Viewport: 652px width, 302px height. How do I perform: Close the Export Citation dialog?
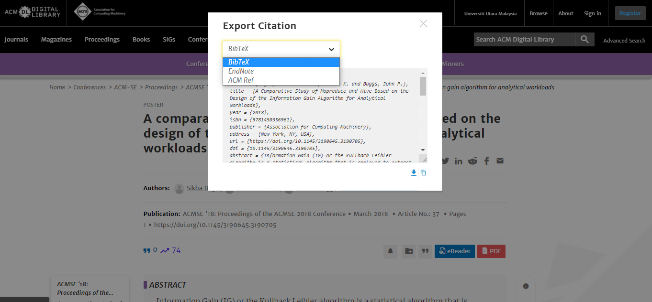click(x=423, y=23)
